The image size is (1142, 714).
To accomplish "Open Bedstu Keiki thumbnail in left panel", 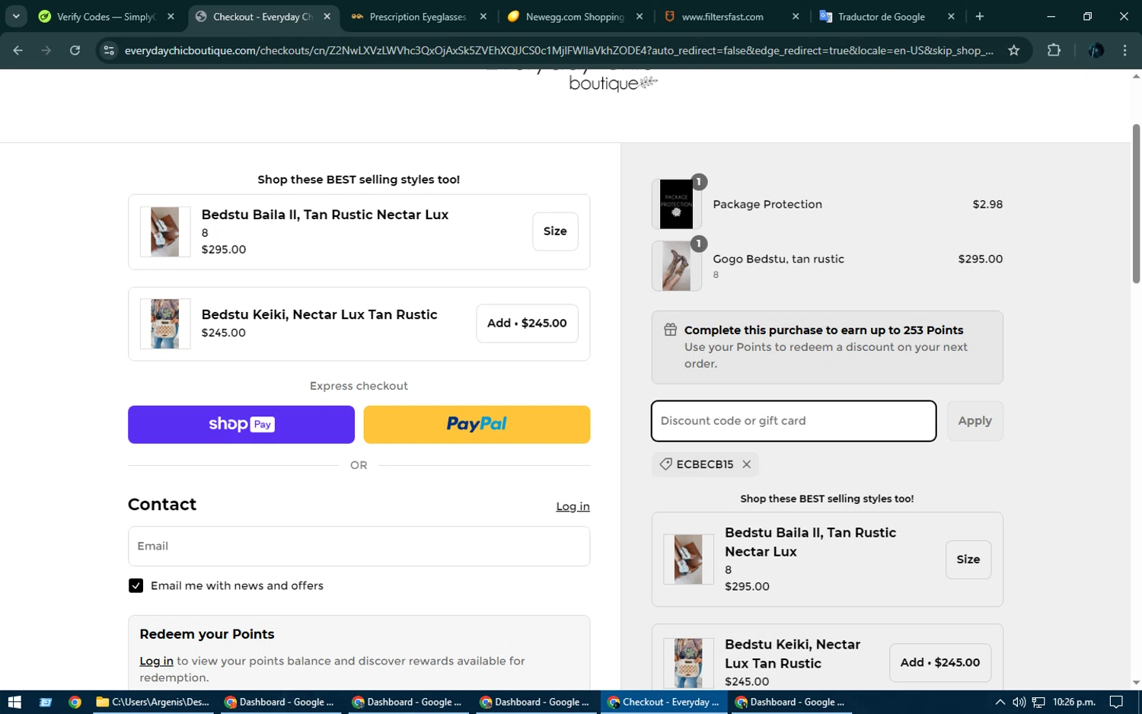I will [x=164, y=324].
